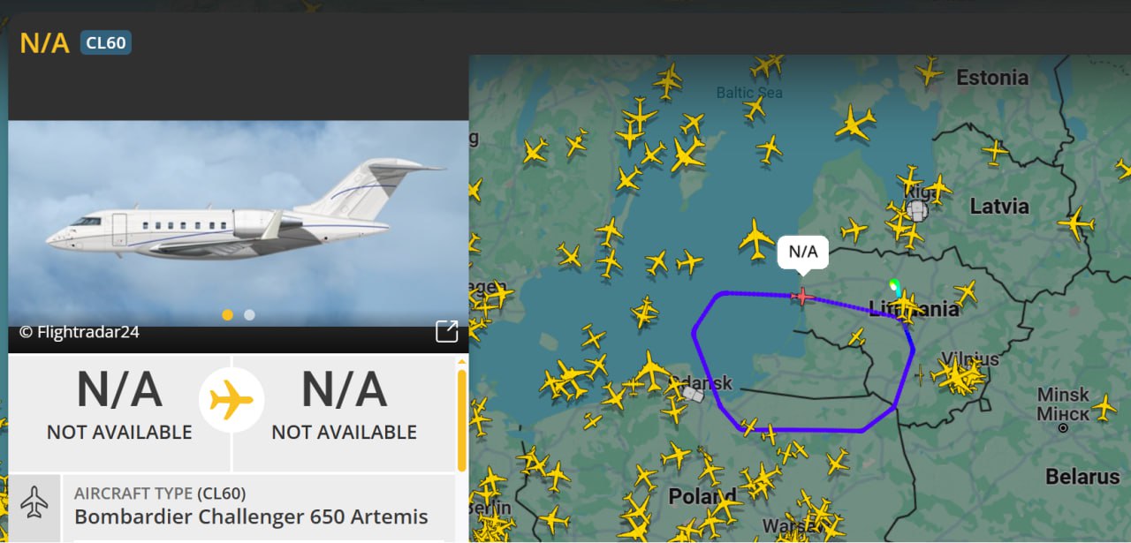1131x543 pixels.
Task: Click the Minsk city marker
Action: pos(1063,427)
